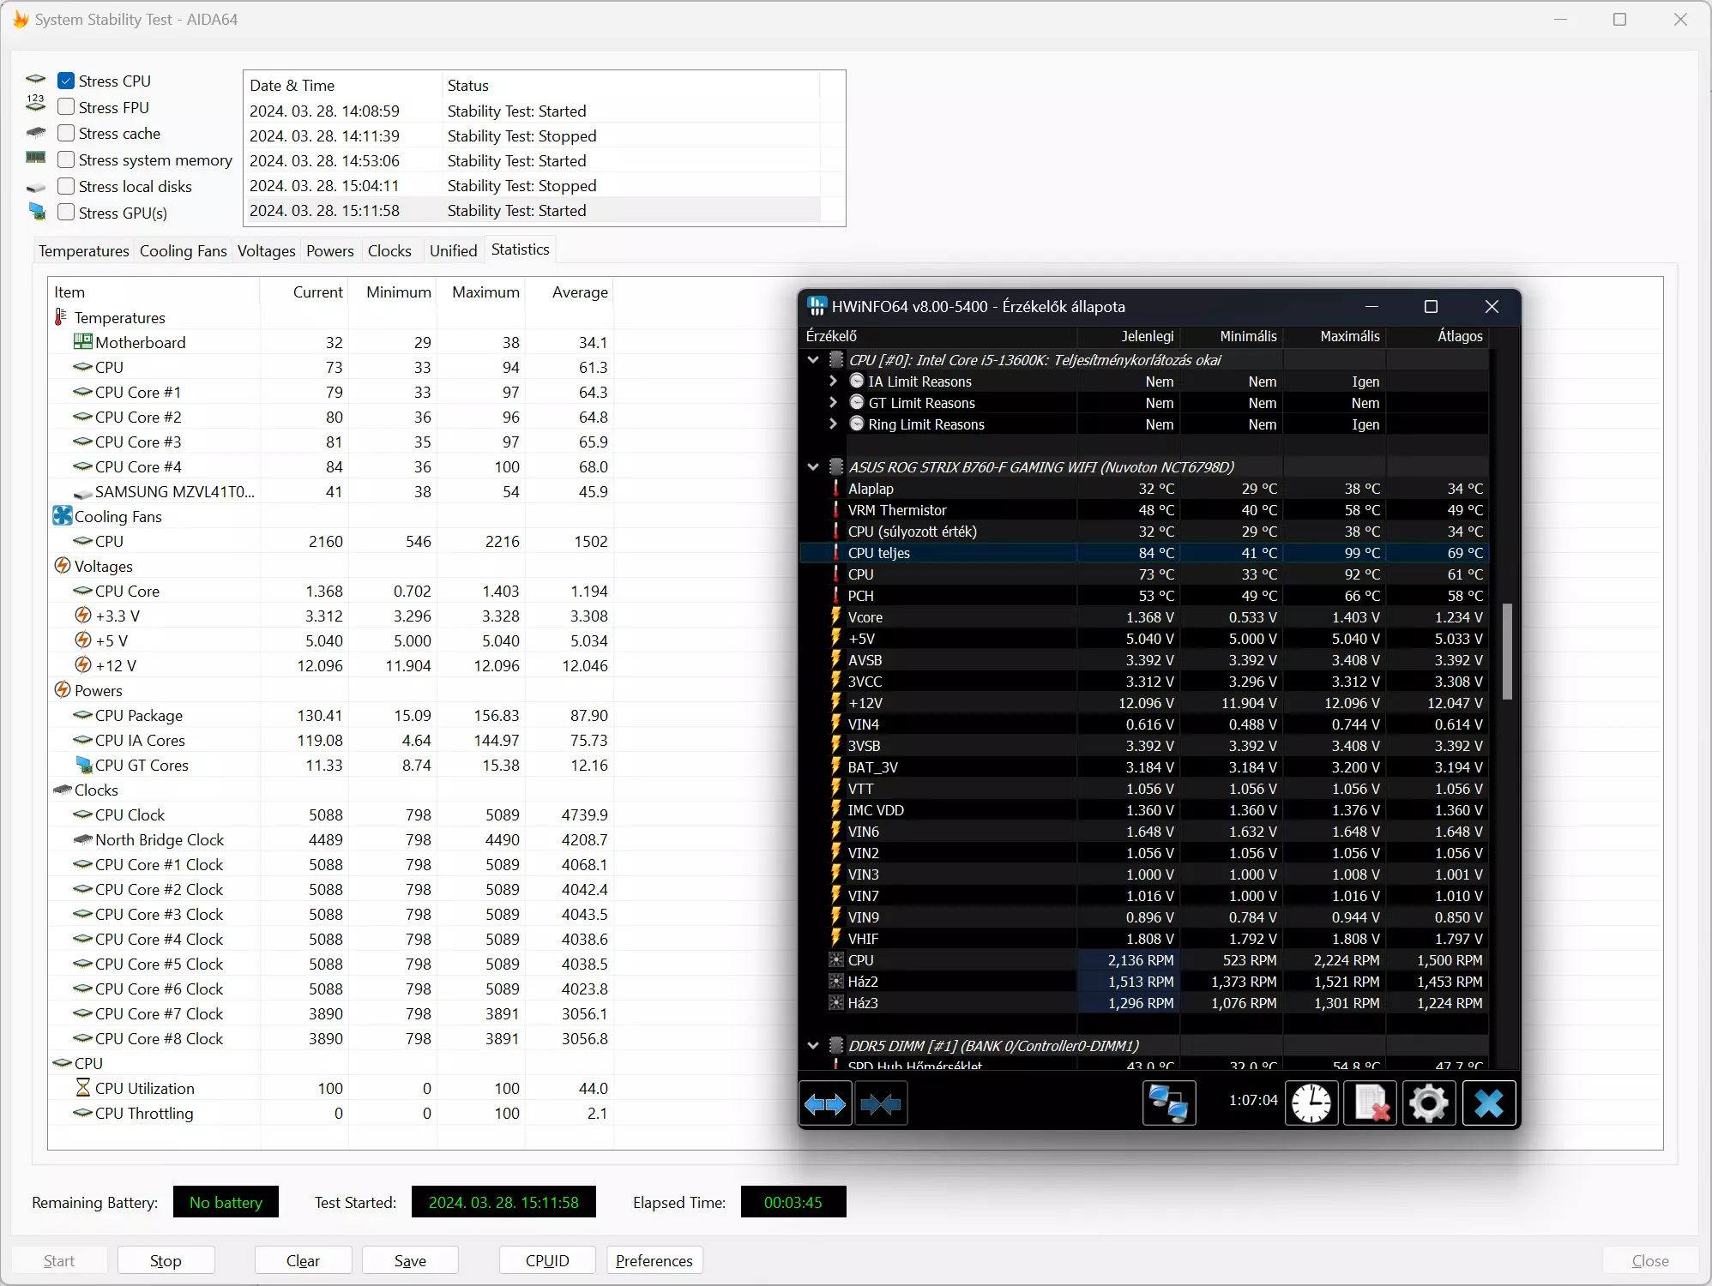
Task: Click HWiNFO clock reset timer icon
Action: 1311,1103
